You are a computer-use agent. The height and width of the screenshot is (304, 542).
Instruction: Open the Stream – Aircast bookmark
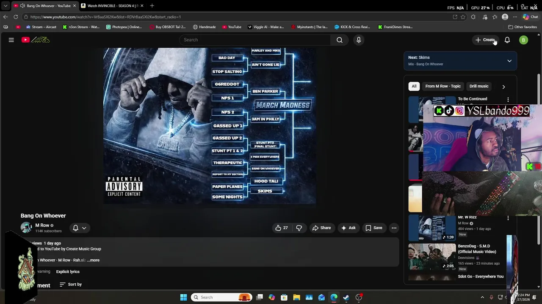41,27
